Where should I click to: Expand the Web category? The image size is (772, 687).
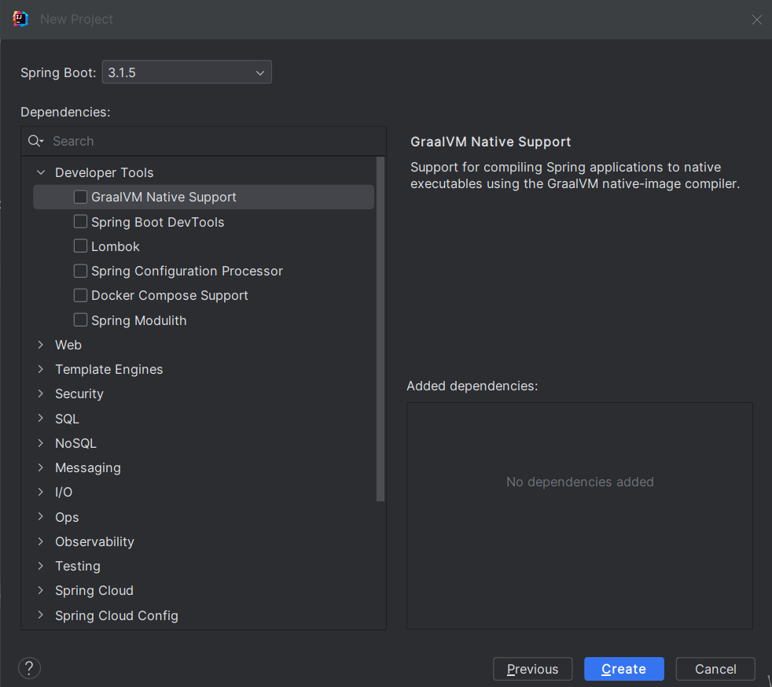[41, 345]
